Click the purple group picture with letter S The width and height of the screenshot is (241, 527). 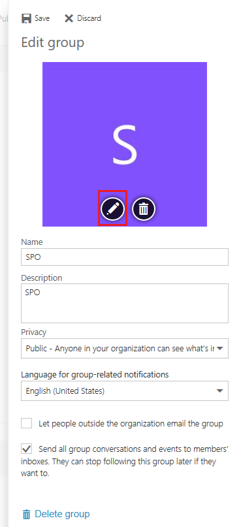125,144
